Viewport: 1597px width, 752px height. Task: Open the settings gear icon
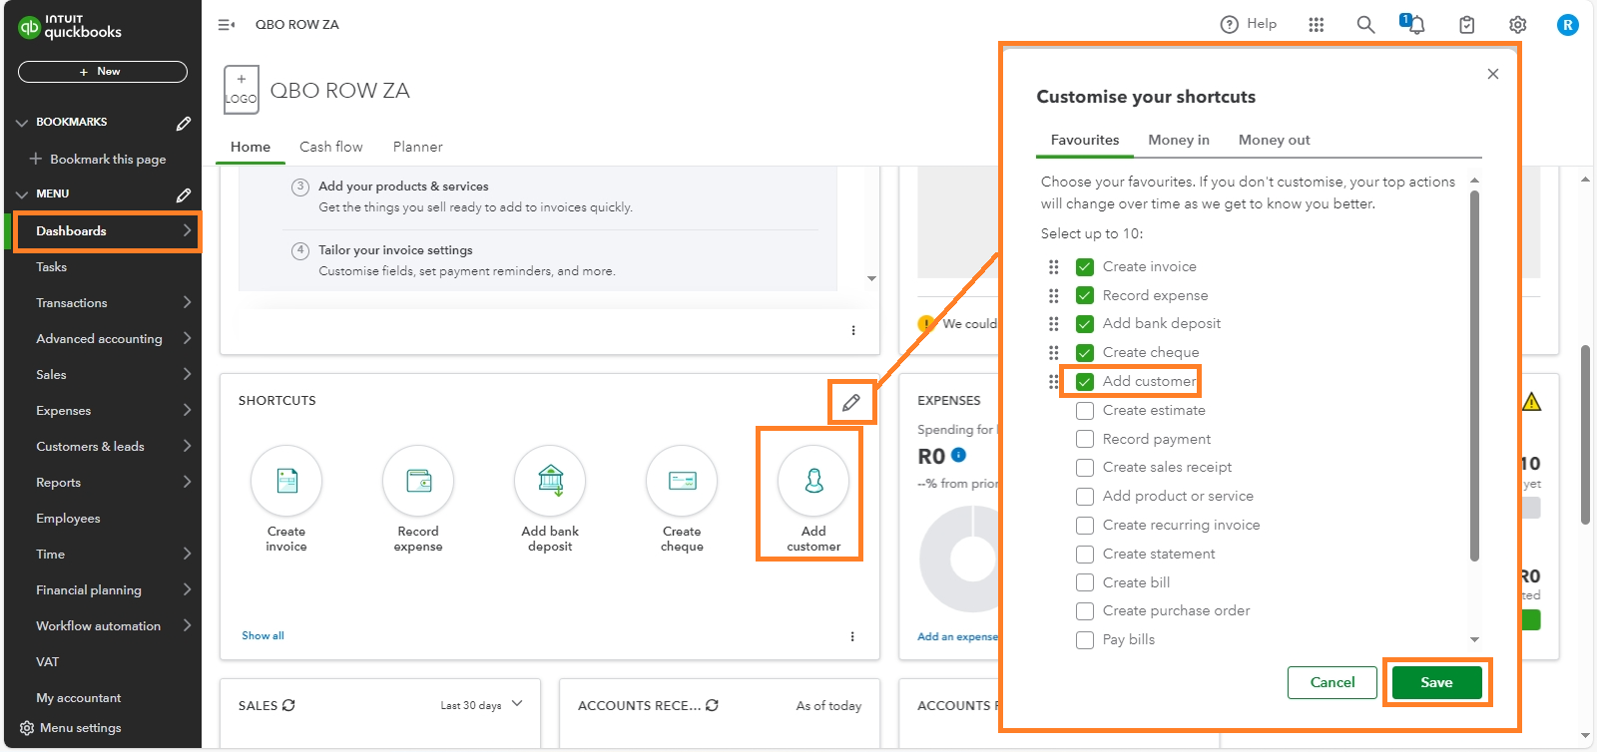1517,25
